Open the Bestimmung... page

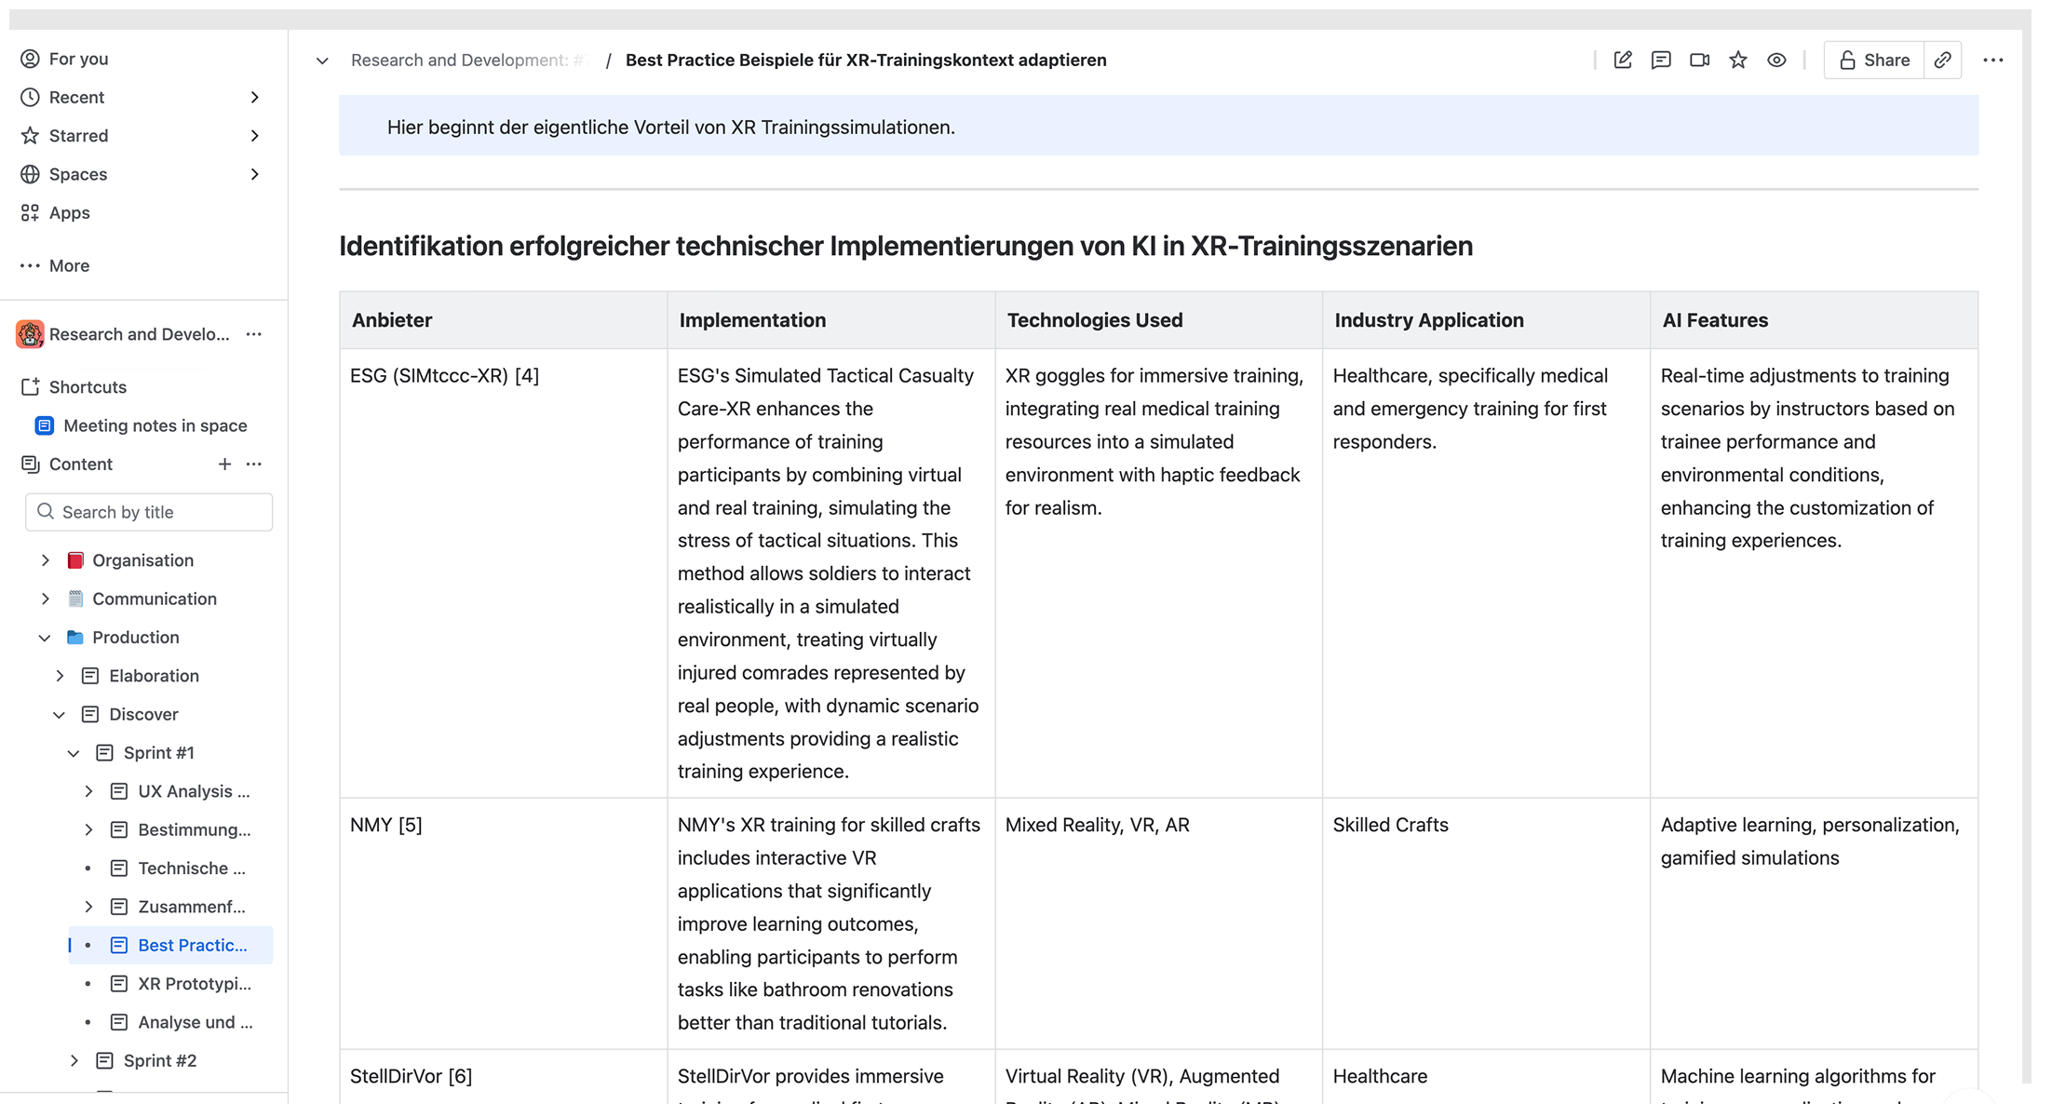(x=194, y=829)
